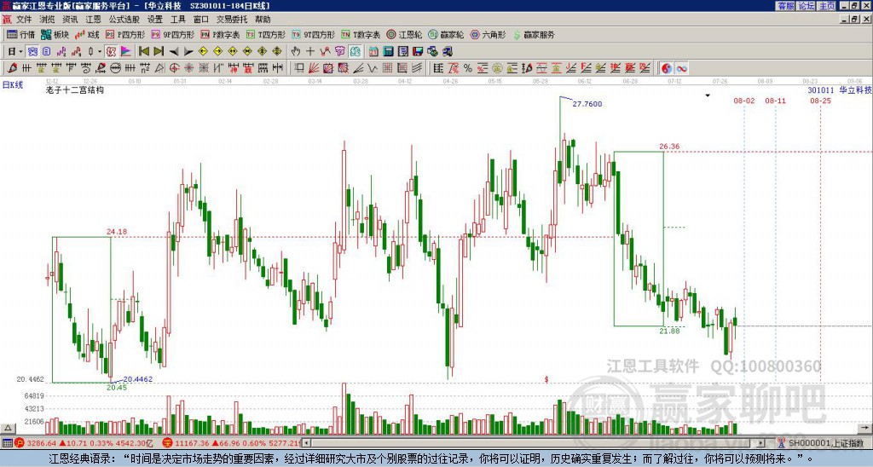Click the 26.36 price label

pyautogui.click(x=669, y=147)
